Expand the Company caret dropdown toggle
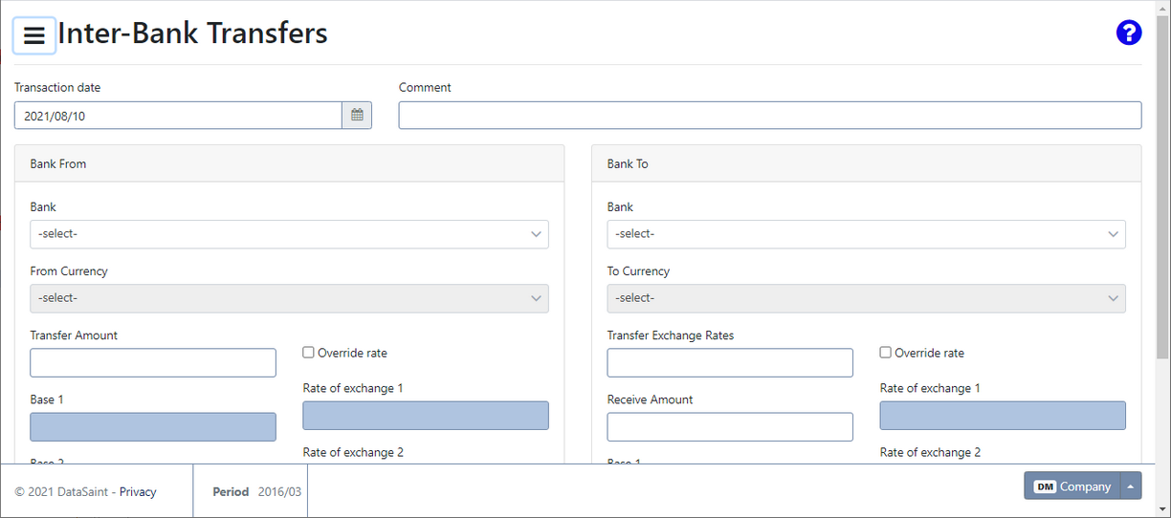1171x518 pixels. (x=1131, y=486)
